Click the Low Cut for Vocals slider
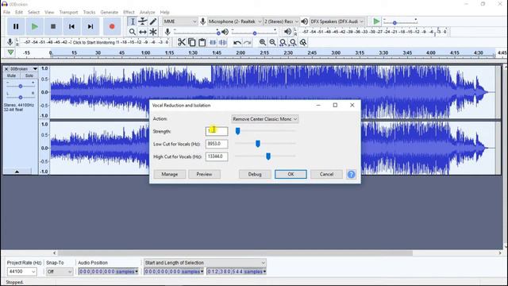Image resolution: width=508 pixels, height=286 pixels. coord(258,144)
